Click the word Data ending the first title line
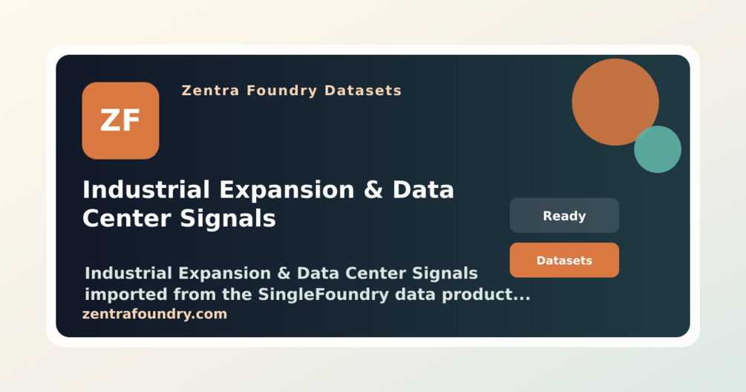 point(423,190)
